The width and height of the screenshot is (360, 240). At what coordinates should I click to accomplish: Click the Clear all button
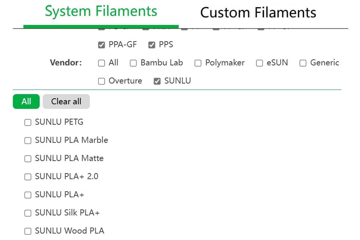pos(66,102)
